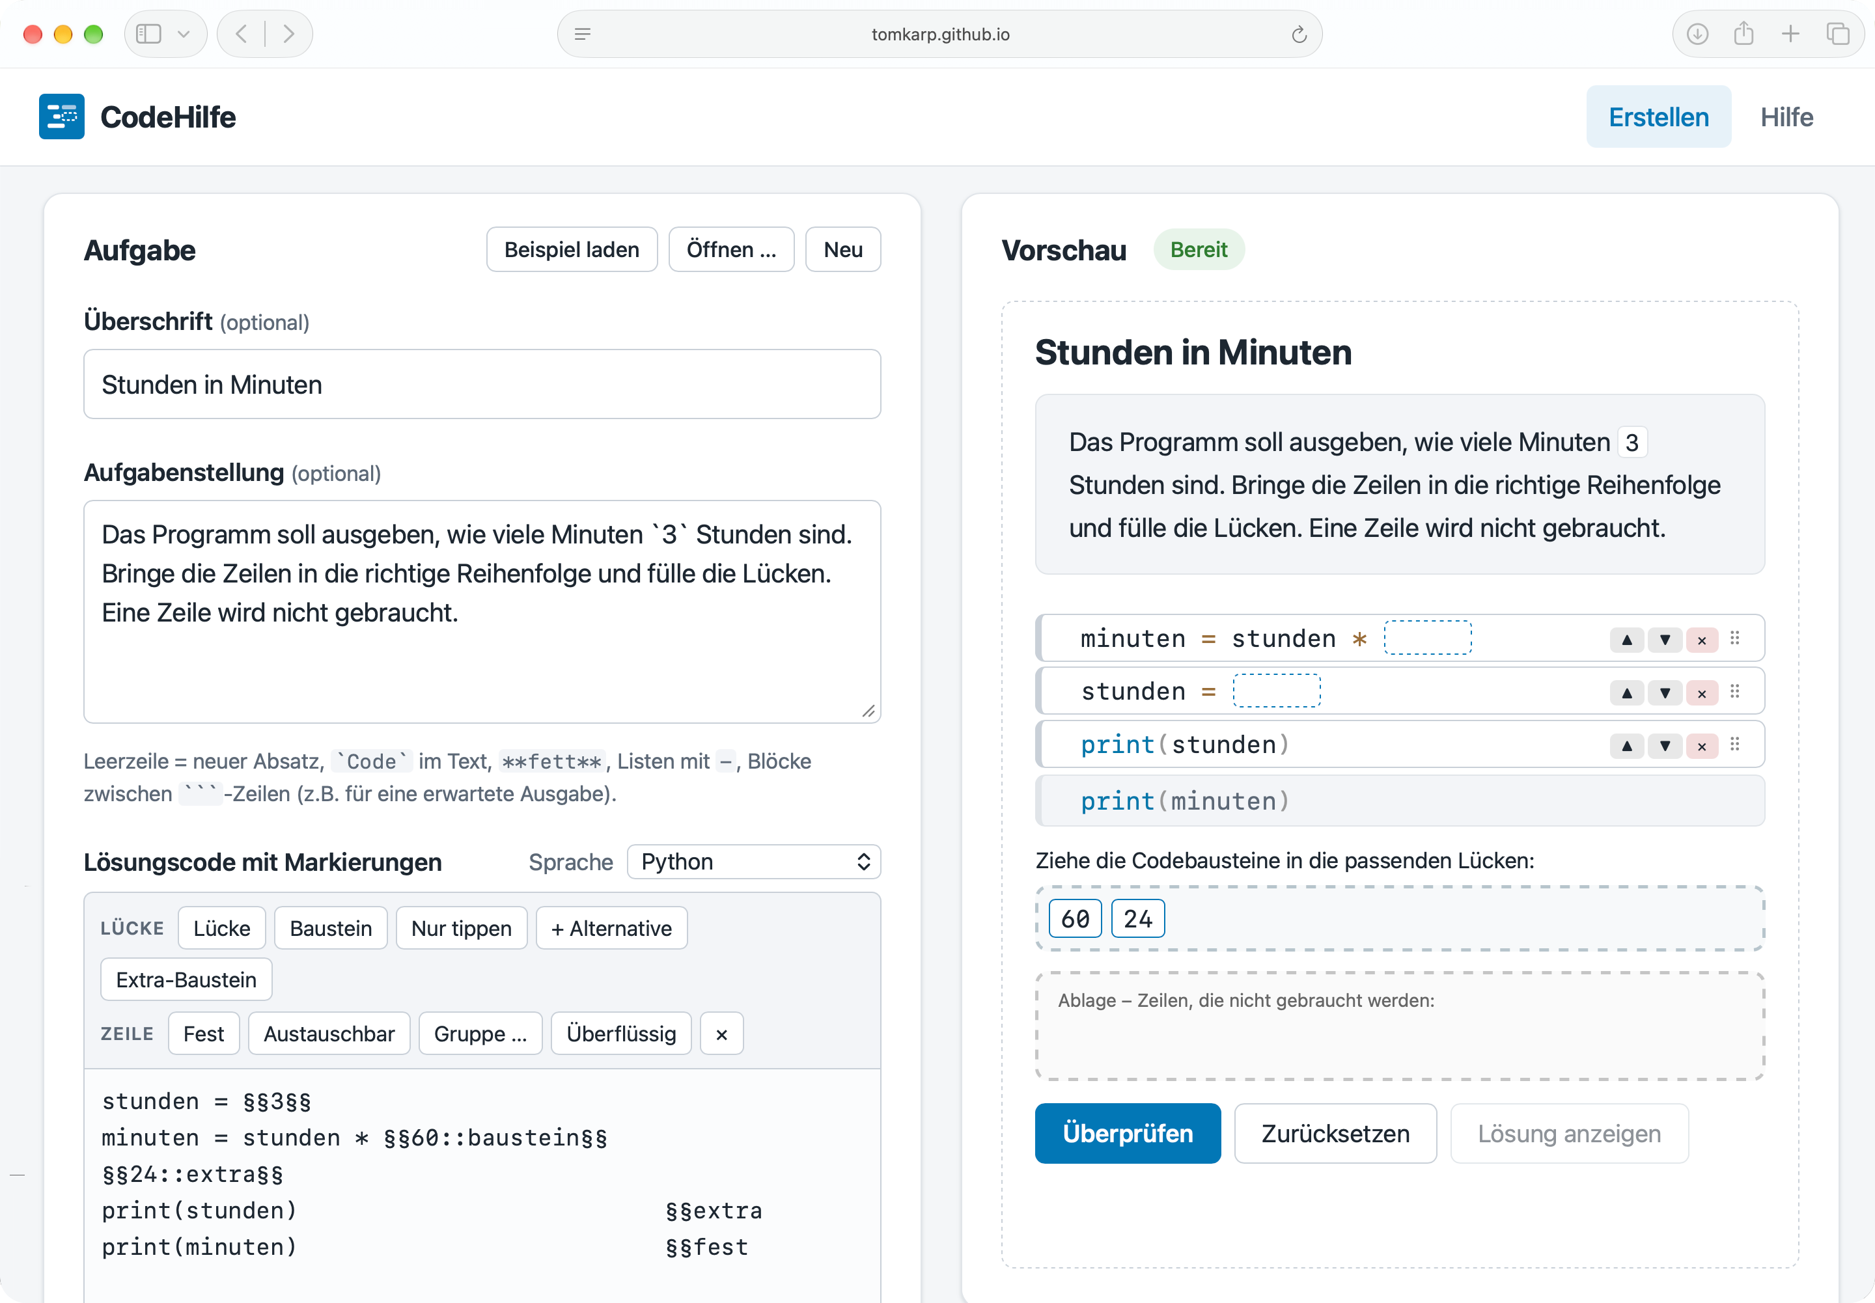This screenshot has height=1303, width=1875.
Task: Click the Überprüfen button
Action: click(x=1128, y=1133)
